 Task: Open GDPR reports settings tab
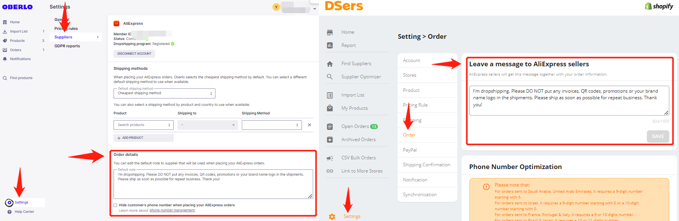[x=67, y=46]
